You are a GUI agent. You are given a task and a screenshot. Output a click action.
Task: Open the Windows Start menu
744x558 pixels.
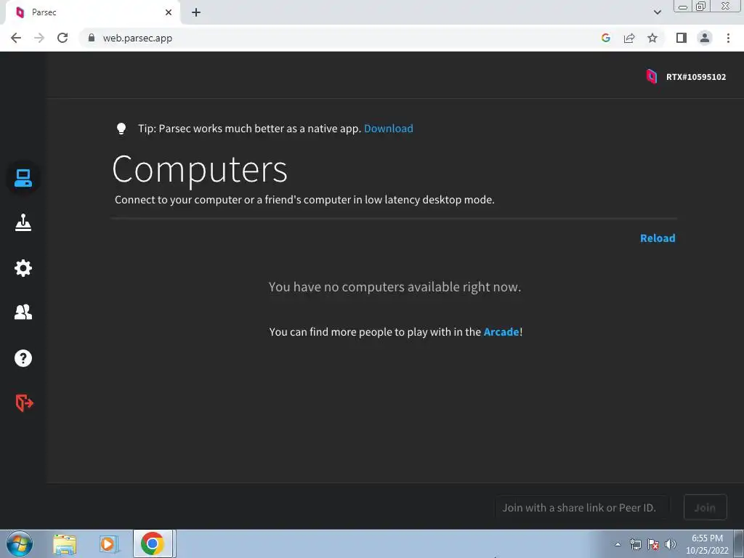coord(20,543)
